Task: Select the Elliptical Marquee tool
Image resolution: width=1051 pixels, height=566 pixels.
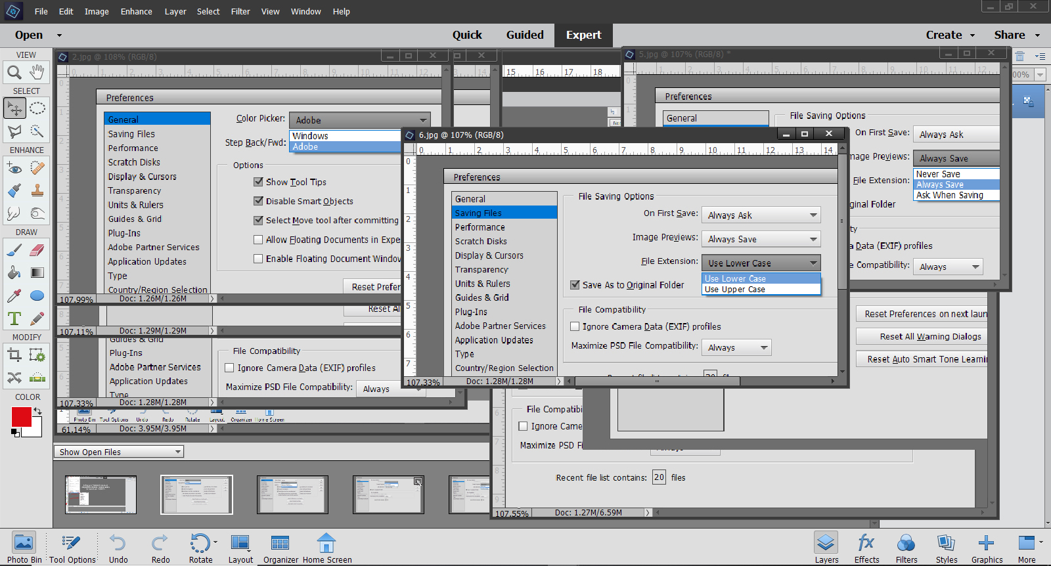Action: 37,108
